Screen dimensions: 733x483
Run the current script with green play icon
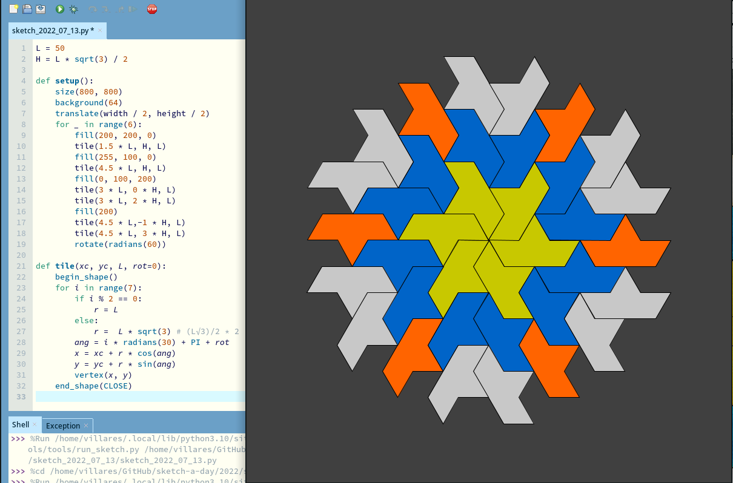(x=60, y=9)
